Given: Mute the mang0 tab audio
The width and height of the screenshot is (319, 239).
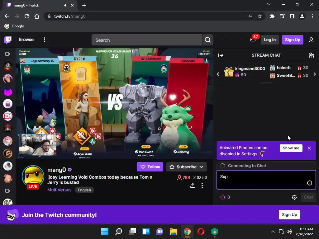Looking at the screenshot, I should pos(65,5).
